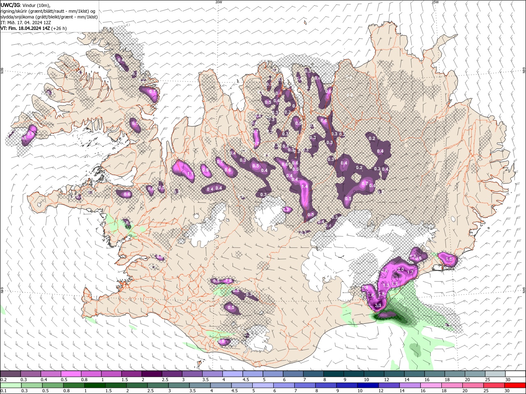Click the pale green 0.1 rain legend swatch
Viewport: 526px width, 394px height.
[x=11, y=385]
